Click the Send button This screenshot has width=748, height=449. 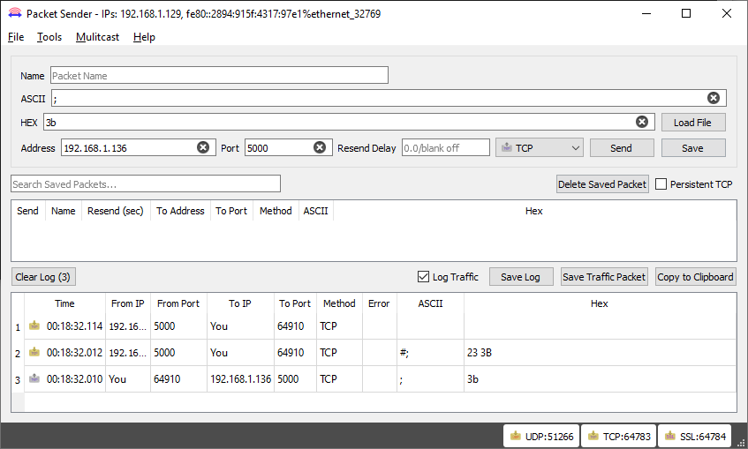point(622,148)
